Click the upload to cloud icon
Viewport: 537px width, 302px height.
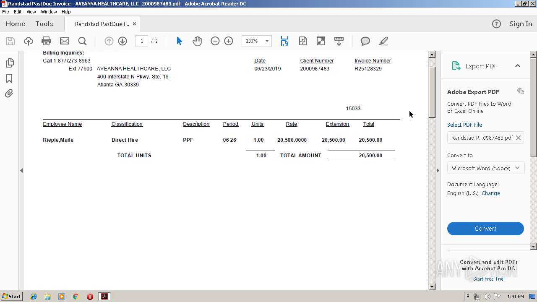[28, 41]
